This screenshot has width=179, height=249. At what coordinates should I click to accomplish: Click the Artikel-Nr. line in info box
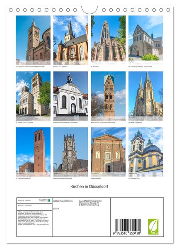point(24,200)
